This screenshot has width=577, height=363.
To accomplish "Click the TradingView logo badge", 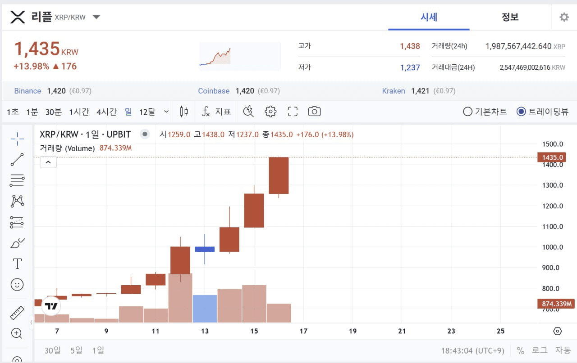I will [51, 306].
